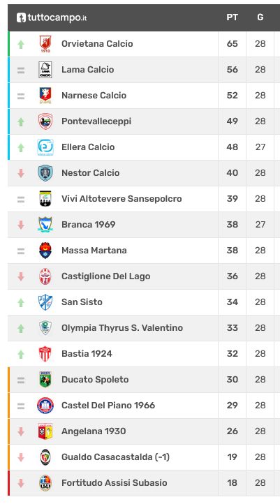This screenshot has width=280, height=504.
Task: Click the tuttocampo.it logo in header
Action: pos(52,17)
